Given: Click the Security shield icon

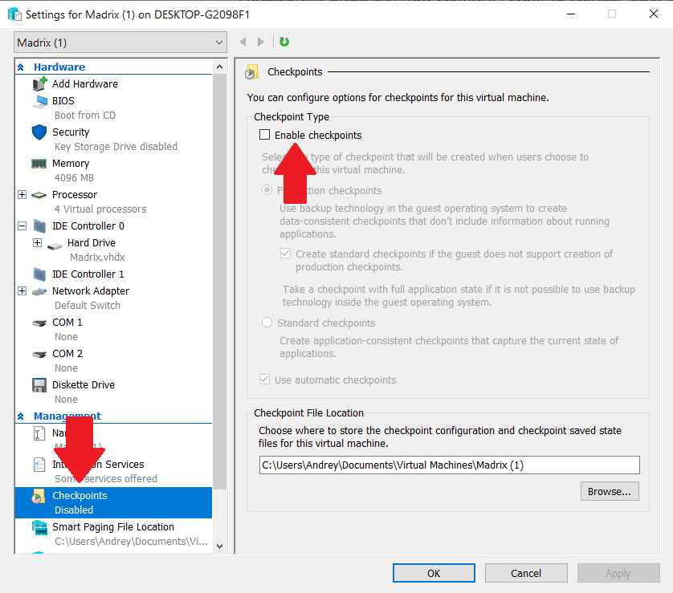Looking at the screenshot, I should tap(39, 132).
